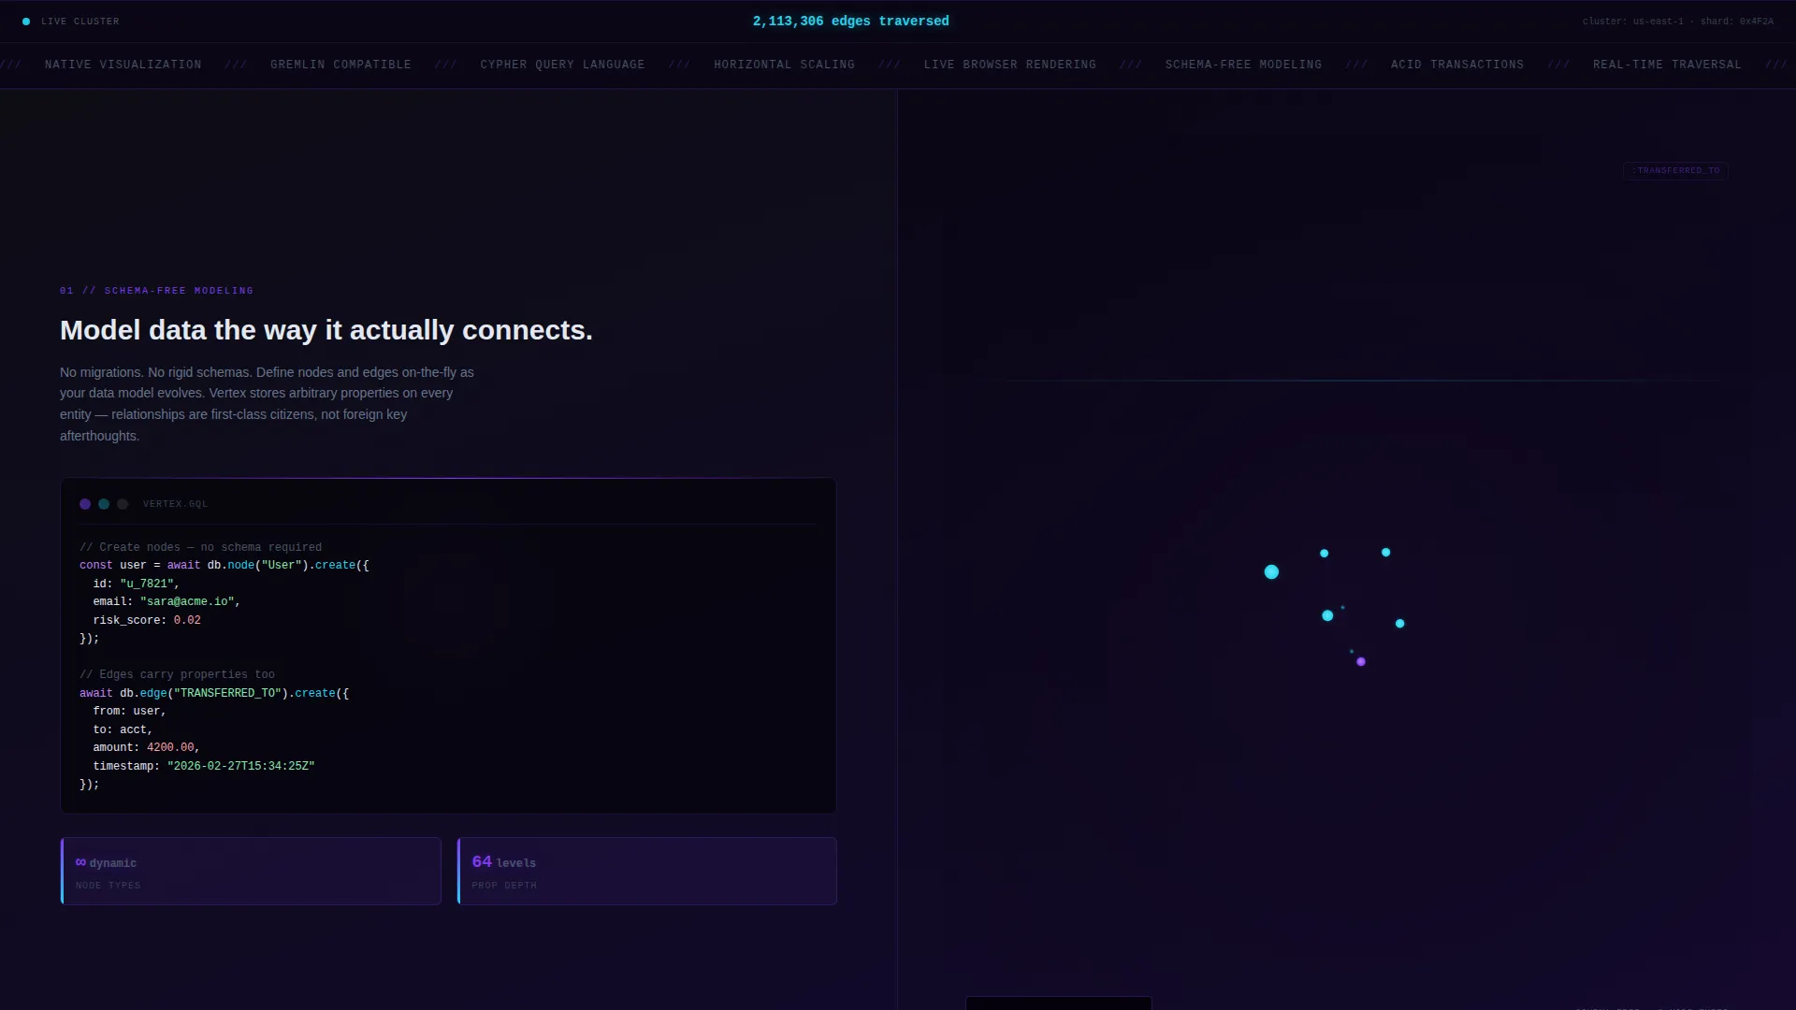Click the No migrations description paragraph
1796x1010 pixels.
pos(268,404)
